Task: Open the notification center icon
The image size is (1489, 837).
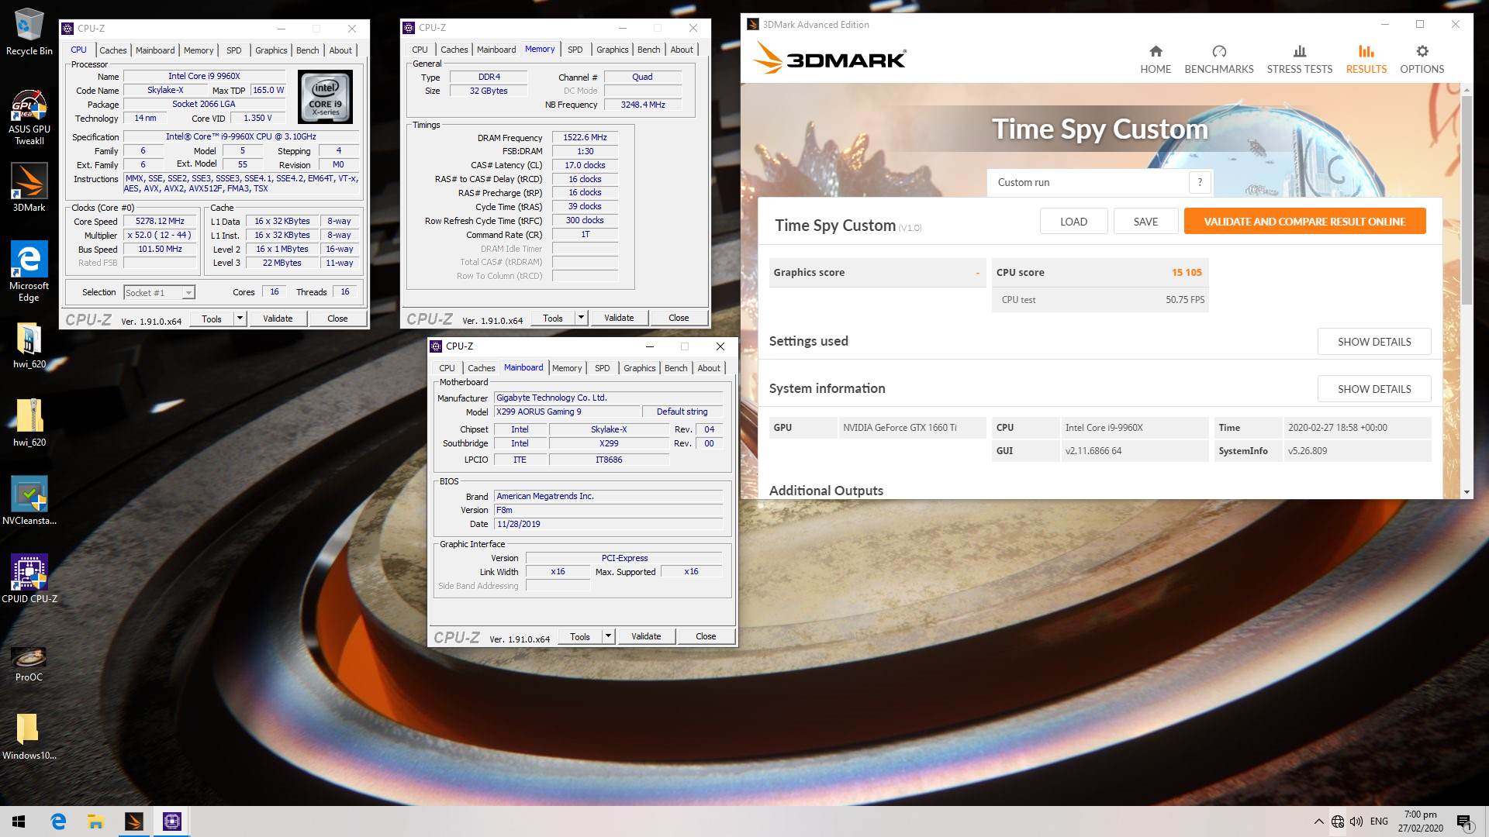Action: pos(1464,822)
